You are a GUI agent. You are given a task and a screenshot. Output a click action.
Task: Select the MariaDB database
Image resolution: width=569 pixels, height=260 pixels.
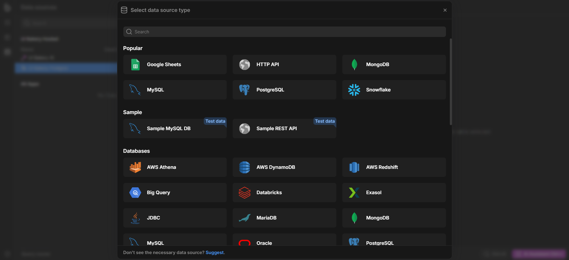click(x=284, y=218)
